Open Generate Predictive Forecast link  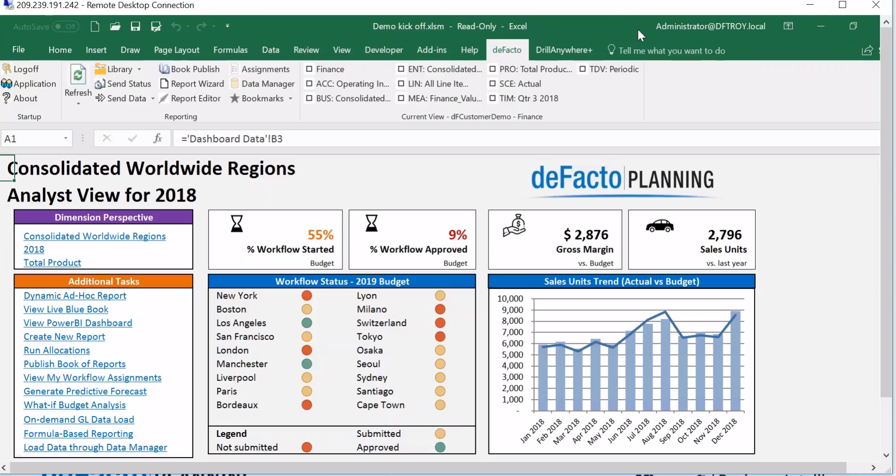pos(85,391)
